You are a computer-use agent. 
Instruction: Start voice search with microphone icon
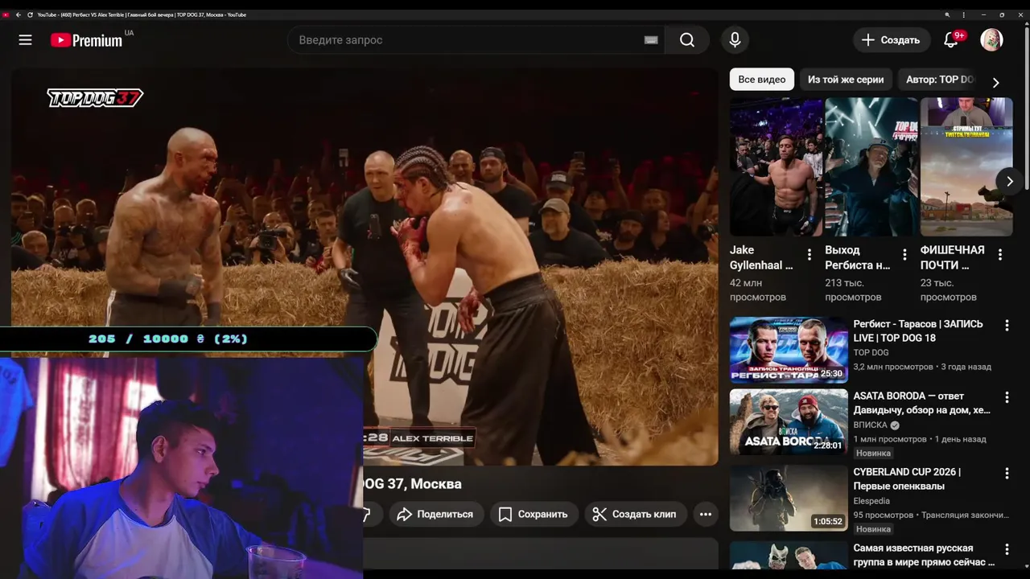(x=735, y=39)
